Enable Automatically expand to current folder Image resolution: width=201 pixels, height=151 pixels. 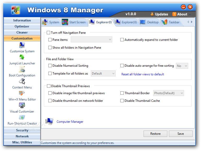[x=122, y=40]
